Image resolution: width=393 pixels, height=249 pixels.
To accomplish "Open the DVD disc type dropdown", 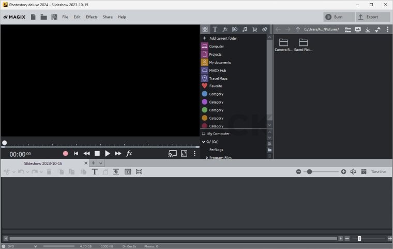I will [35, 246].
